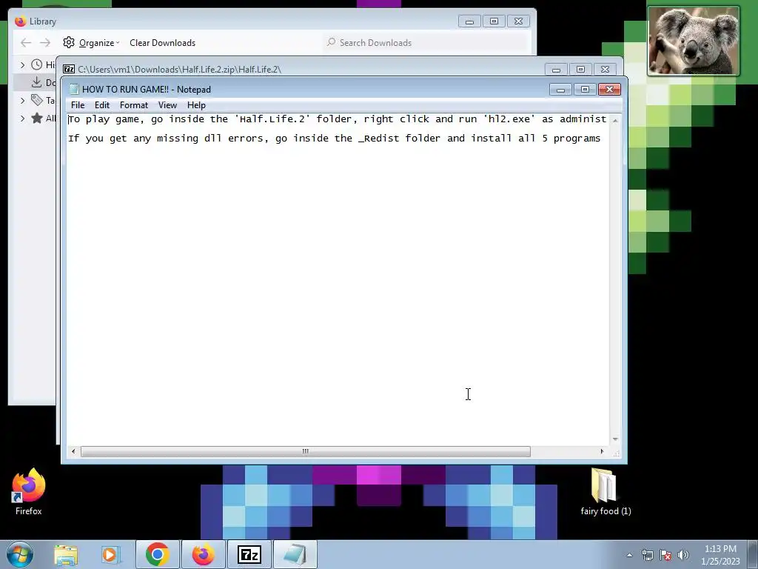Open the Notepad Help menu
This screenshot has width=758, height=569.
[x=196, y=105]
